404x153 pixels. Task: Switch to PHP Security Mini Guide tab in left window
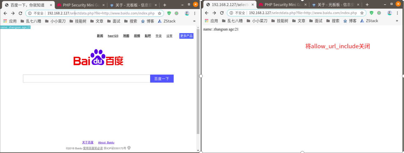tap(81, 5)
